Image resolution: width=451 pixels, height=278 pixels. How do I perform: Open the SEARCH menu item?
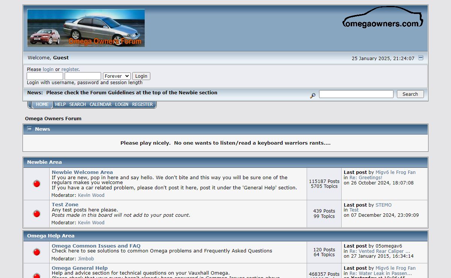(77, 104)
